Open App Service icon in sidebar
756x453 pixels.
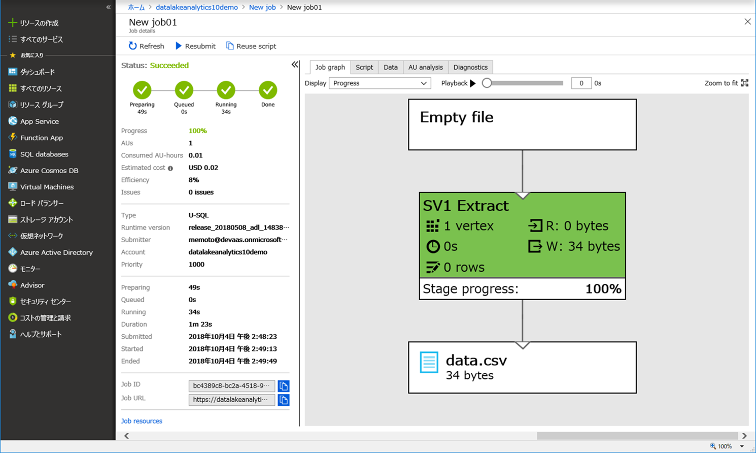click(x=13, y=121)
